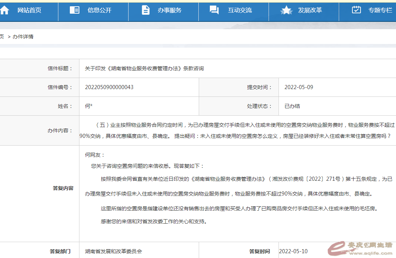Click the 办事服务 document icon
396x258 pixels.
(146, 10)
